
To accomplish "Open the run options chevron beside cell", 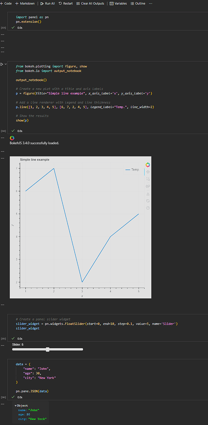I will [x=6, y=64].
